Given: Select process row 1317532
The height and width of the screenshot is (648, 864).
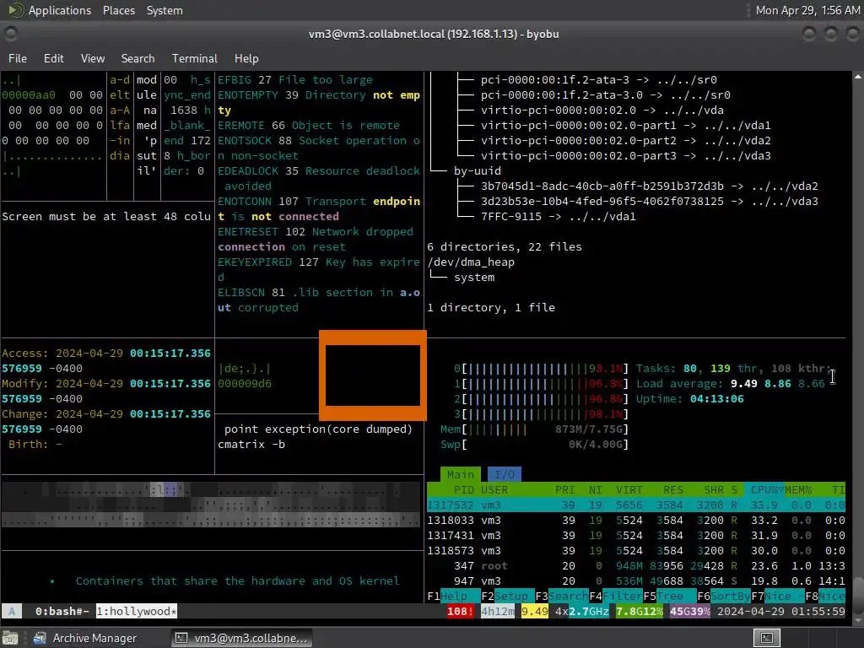Looking at the screenshot, I should pyautogui.click(x=636, y=505).
